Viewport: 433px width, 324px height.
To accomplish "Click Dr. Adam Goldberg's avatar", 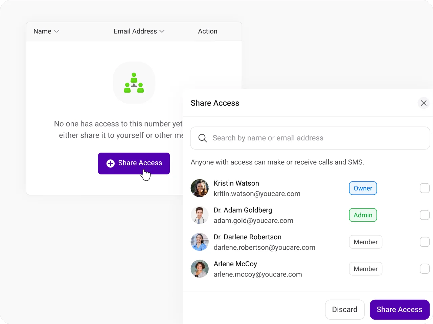I will click(x=200, y=215).
